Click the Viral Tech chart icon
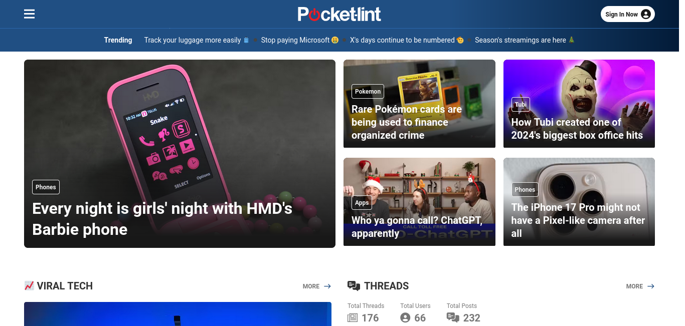This screenshot has width=685, height=326. [x=29, y=285]
